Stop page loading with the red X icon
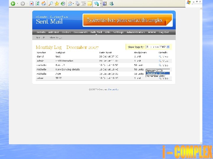213x159 pixels. tap(32, 4)
